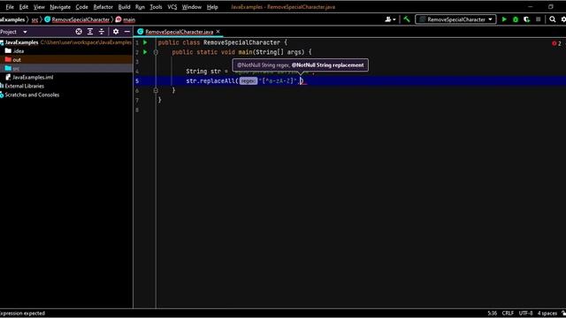This screenshot has width=566, height=318.
Task: Open the RemoveSpecialCharacter run configuration dropdown
Action: tap(455, 19)
